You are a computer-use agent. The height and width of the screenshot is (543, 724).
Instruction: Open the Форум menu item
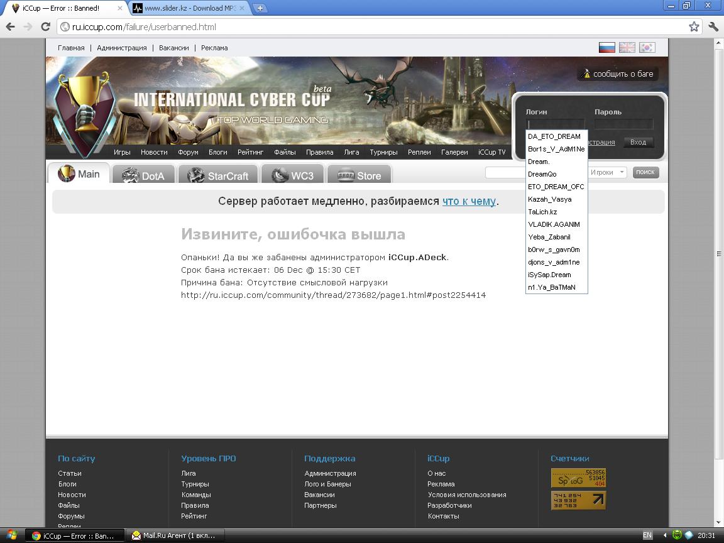[x=188, y=152]
